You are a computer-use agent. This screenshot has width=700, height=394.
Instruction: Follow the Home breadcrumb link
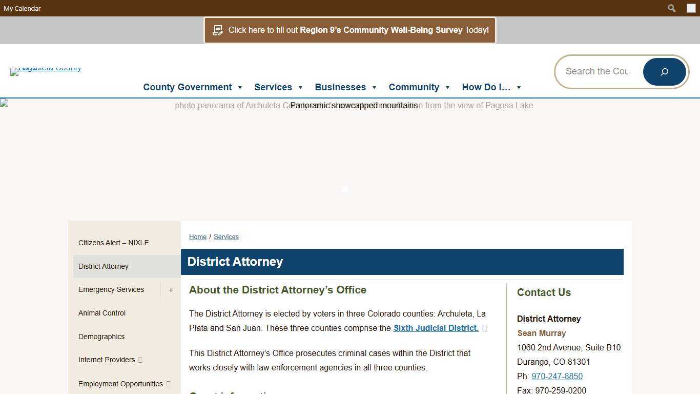[198, 237]
